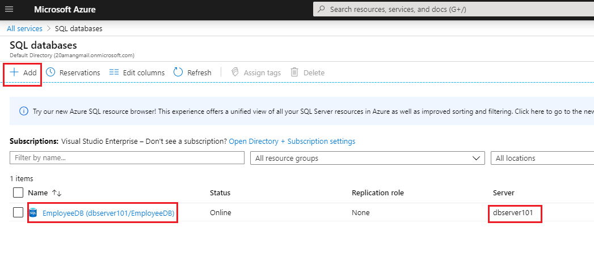Click the Online status cell
Image resolution: width=594 pixels, height=261 pixels.
click(221, 212)
